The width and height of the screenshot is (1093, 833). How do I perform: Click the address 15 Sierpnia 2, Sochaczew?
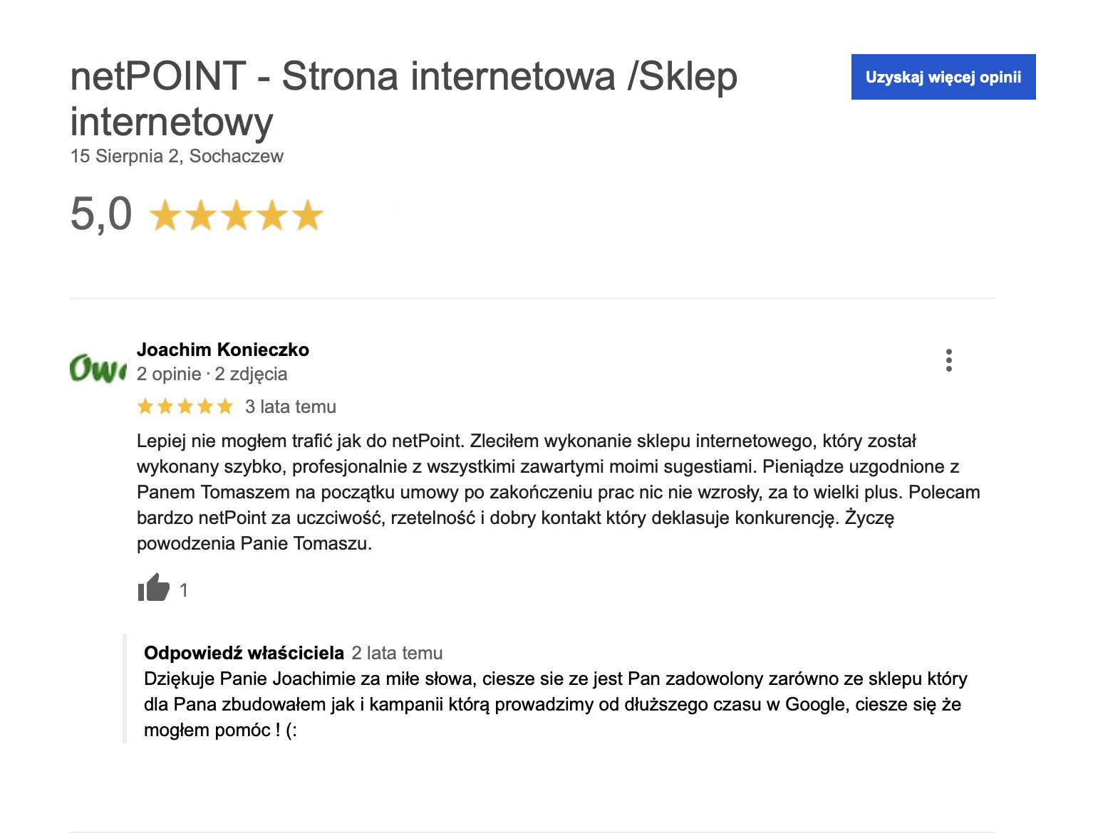point(177,156)
